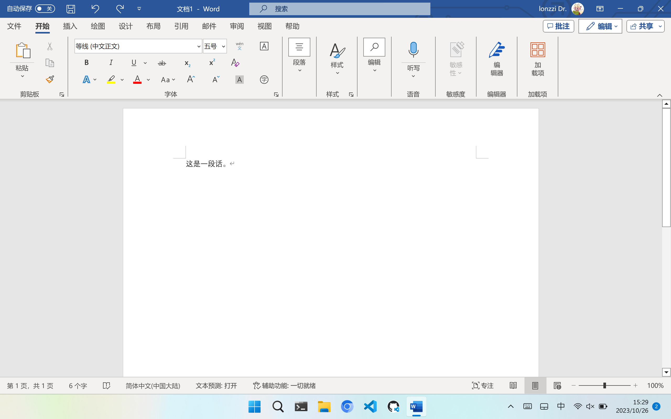Expand highlight color options arrow
The width and height of the screenshot is (671, 419).
(x=122, y=80)
